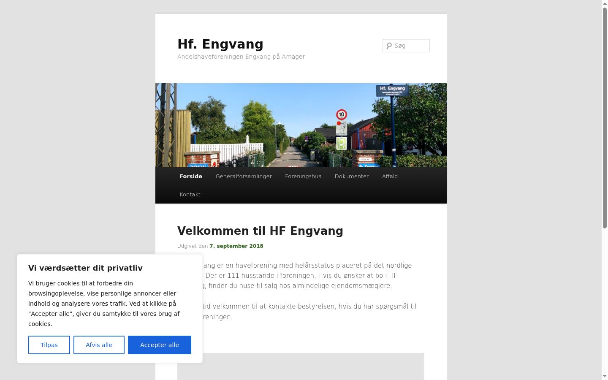608x380 pixels.
Task: Click the tagline Andelshaveforeningen Engvang på Amager
Action: (x=241, y=57)
